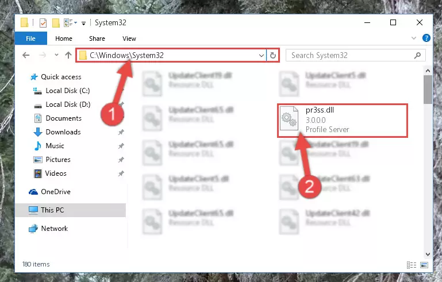Open the File menu
Viewport: 442px width, 282px height.
click(x=30, y=38)
